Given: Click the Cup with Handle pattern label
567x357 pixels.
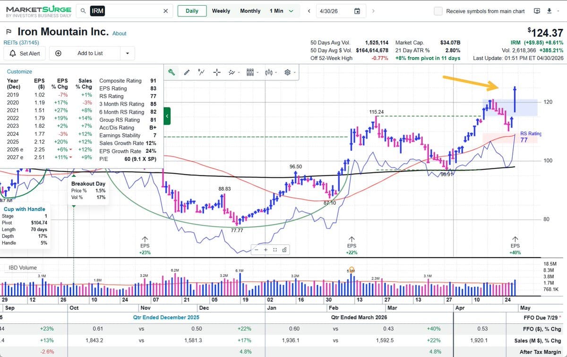Looking at the screenshot, I should tap(25, 209).
